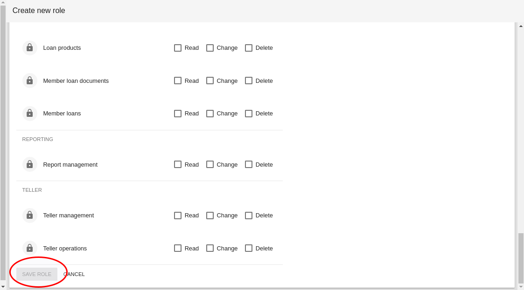Check Change for Report management
This screenshot has height=290, width=524.
click(210, 164)
